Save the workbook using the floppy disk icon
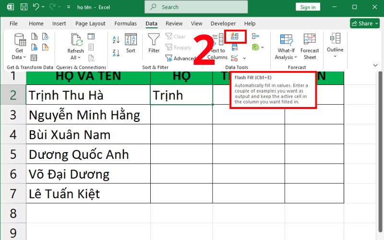Screen dimensions: 384x240 click(x=24, y=7)
